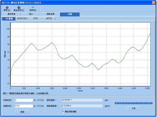Select the highlighted analysis tab
Viewport: 157px width, 117px height.
tap(70, 14)
